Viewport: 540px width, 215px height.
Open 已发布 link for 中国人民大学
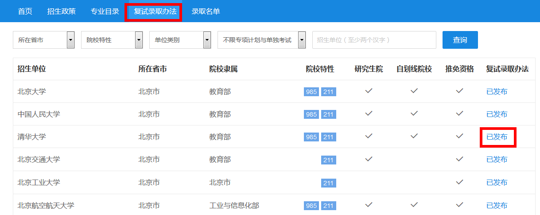click(497, 114)
